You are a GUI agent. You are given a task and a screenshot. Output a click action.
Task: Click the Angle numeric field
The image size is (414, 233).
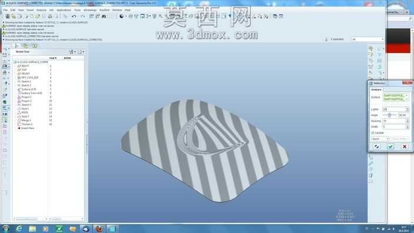pyautogui.click(x=403, y=115)
